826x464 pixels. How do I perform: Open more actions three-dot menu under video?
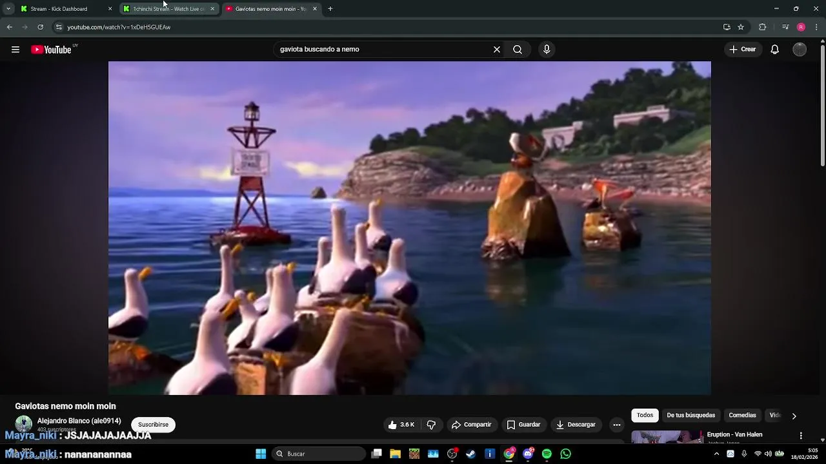(x=616, y=425)
